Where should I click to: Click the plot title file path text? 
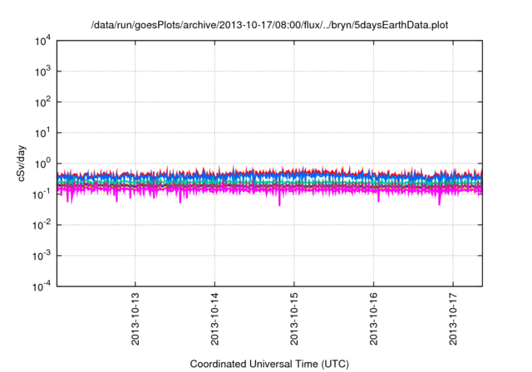269,26
